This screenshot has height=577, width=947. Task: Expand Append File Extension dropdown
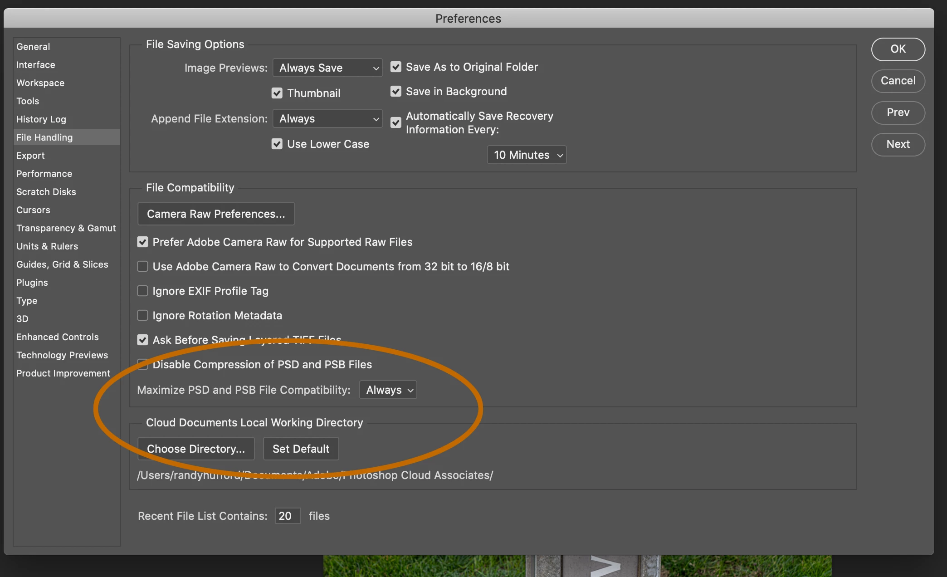point(327,119)
